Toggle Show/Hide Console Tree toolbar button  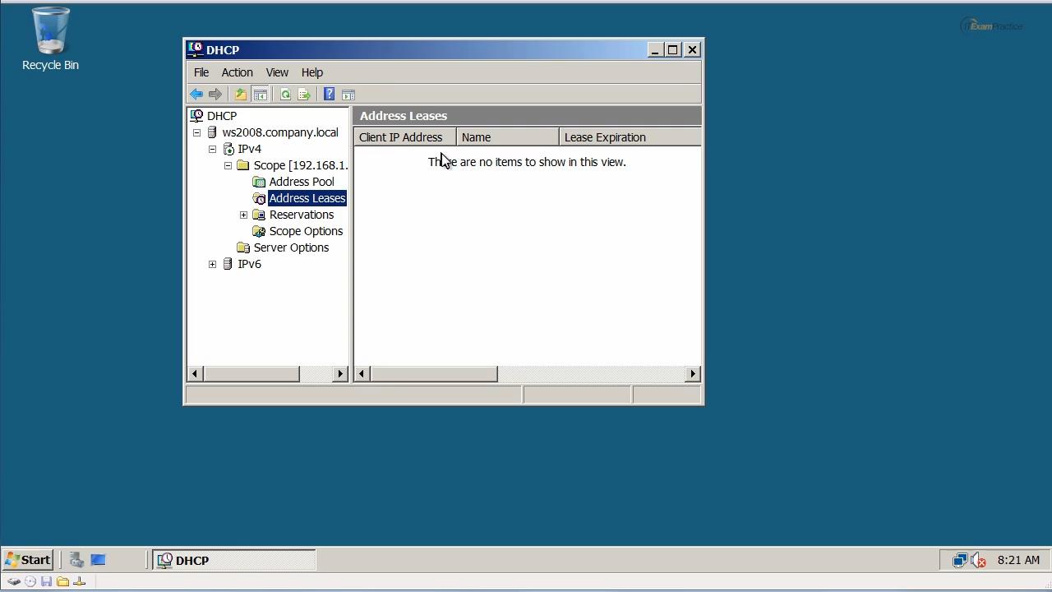click(x=260, y=95)
